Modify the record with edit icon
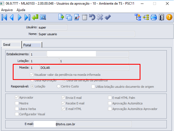 77,17
